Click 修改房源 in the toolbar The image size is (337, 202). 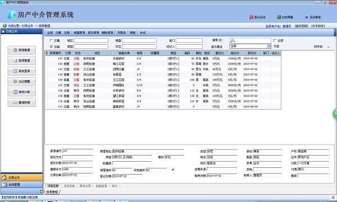pyautogui.click(x=93, y=33)
